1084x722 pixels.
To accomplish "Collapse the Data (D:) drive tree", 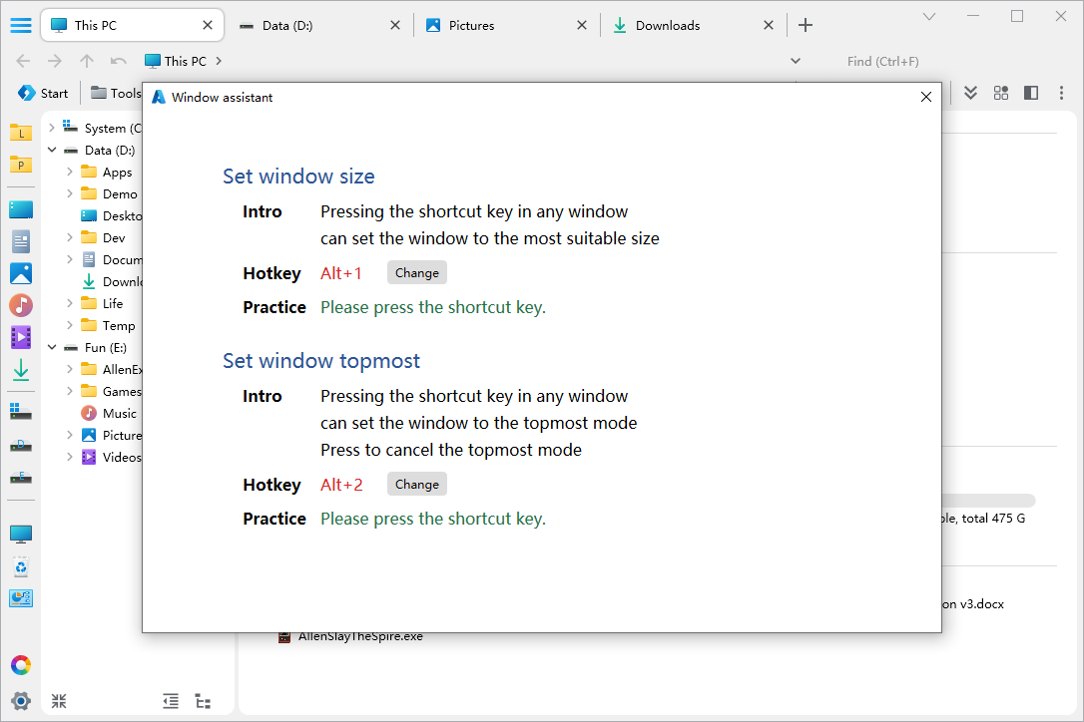I will [x=52, y=151].
